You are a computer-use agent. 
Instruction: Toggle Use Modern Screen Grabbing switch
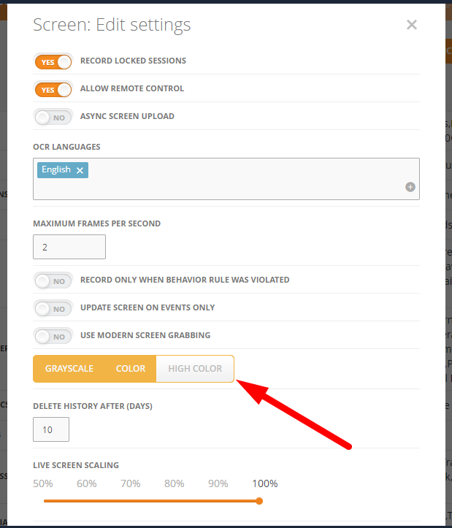coord(53,337)
